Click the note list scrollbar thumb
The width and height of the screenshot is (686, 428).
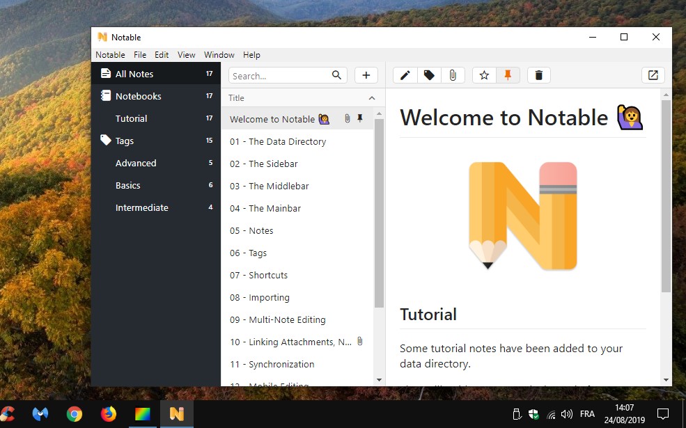coord(379,213)
